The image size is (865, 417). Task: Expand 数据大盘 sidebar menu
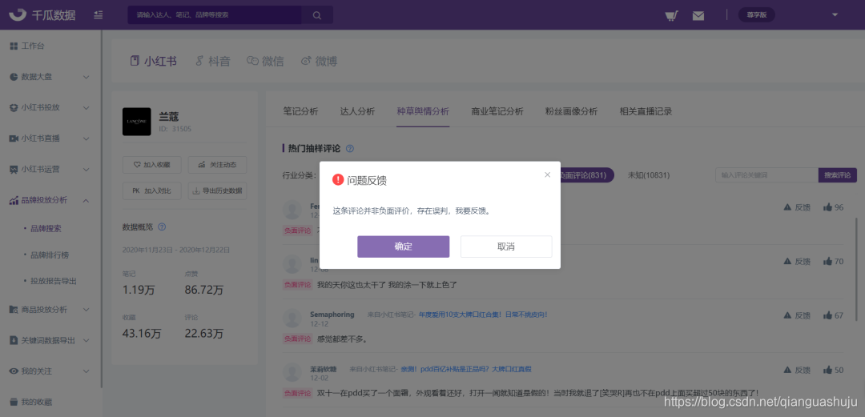[50, 77]
